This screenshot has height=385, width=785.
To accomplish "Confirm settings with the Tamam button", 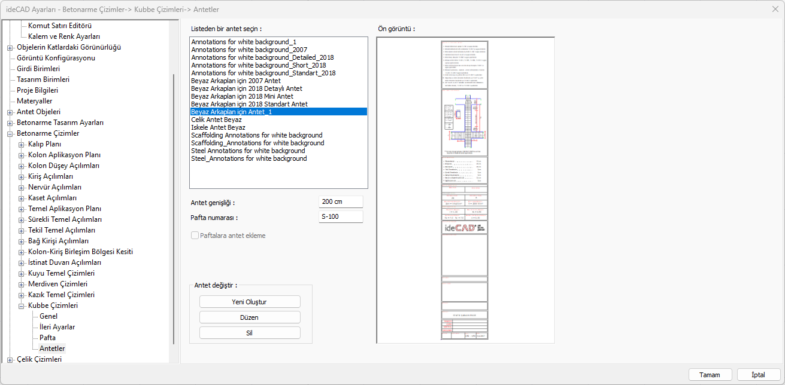I will pyautogui.click(x=710, y=375).
